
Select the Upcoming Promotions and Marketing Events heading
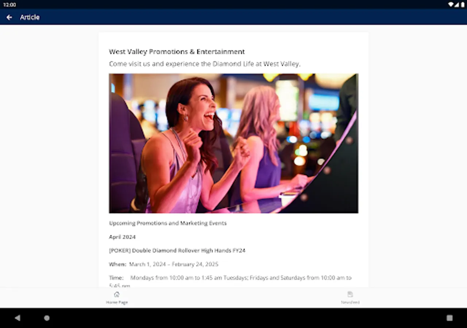tap(168, 223)
